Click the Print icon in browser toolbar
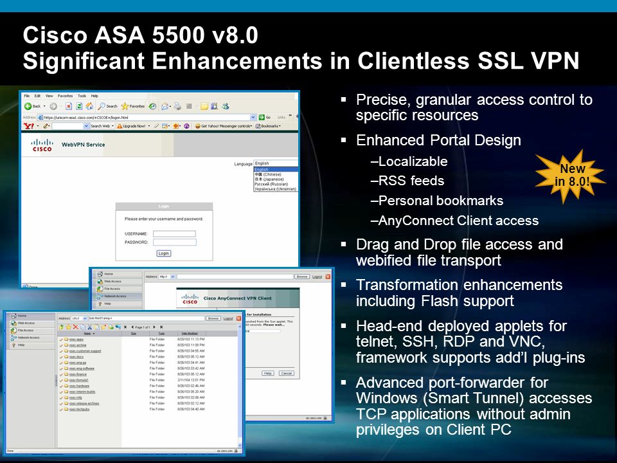Viewport: 617px width, 463px height. (x=177, y=106)
